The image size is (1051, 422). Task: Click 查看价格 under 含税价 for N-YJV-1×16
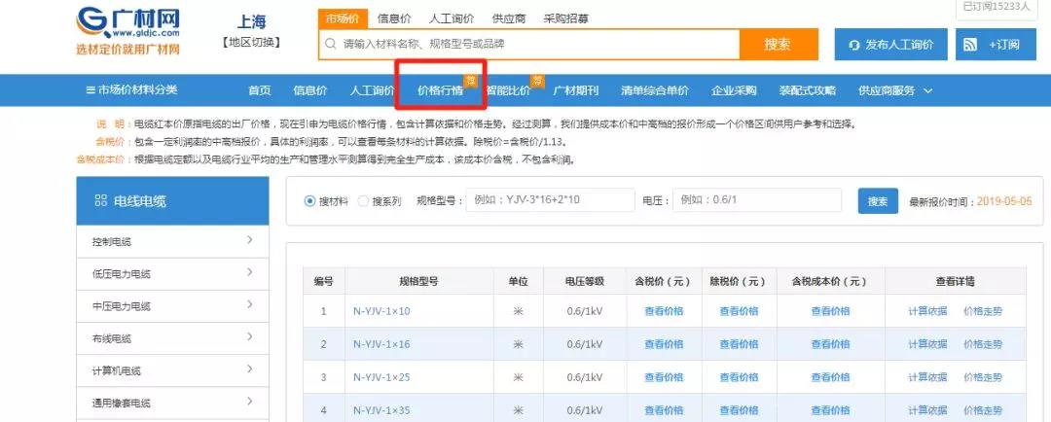click(664, 344)
